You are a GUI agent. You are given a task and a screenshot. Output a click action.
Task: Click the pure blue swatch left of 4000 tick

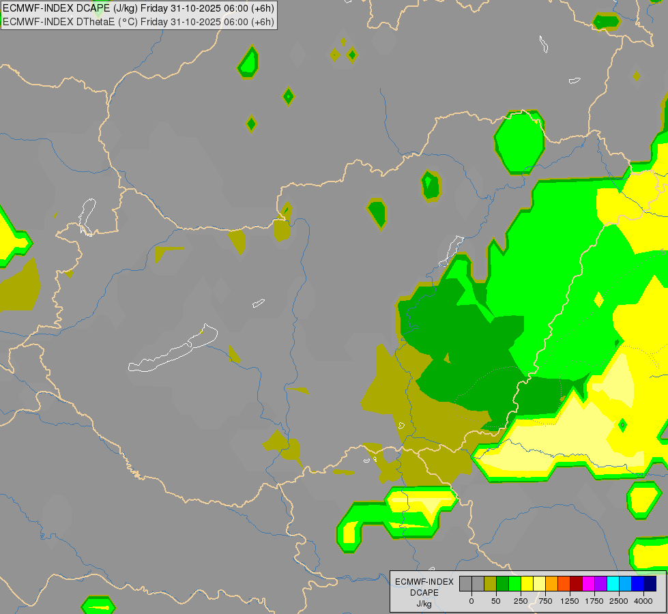click(638, 583)
